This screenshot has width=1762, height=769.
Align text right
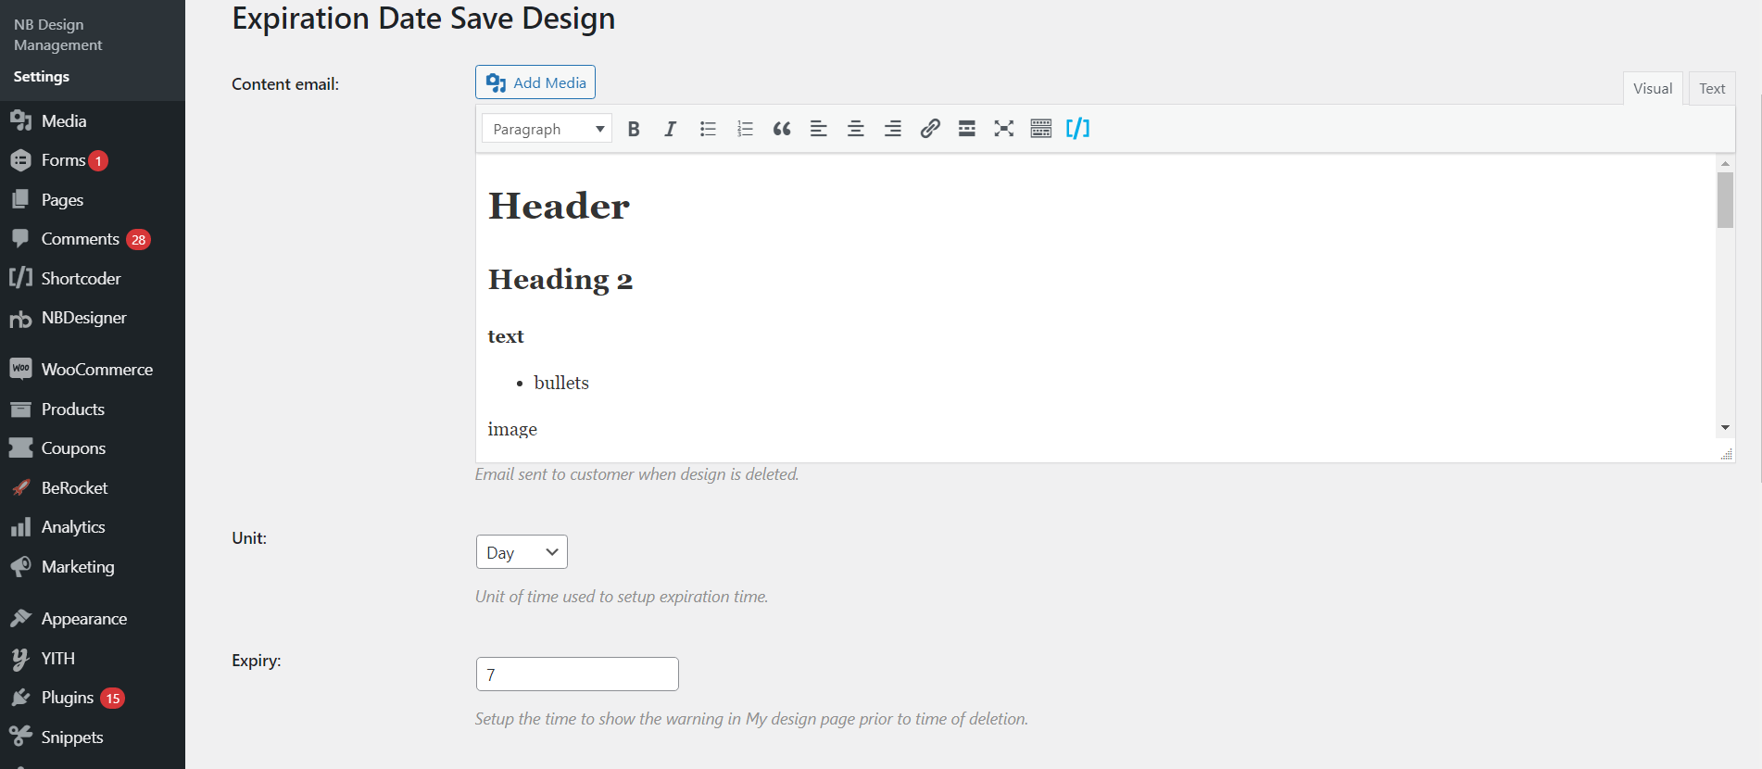coord(893,129)
